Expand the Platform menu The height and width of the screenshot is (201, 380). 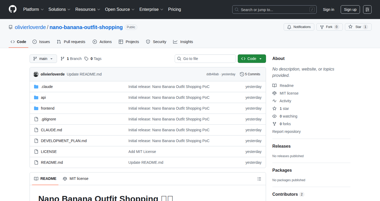coord(33,9)
